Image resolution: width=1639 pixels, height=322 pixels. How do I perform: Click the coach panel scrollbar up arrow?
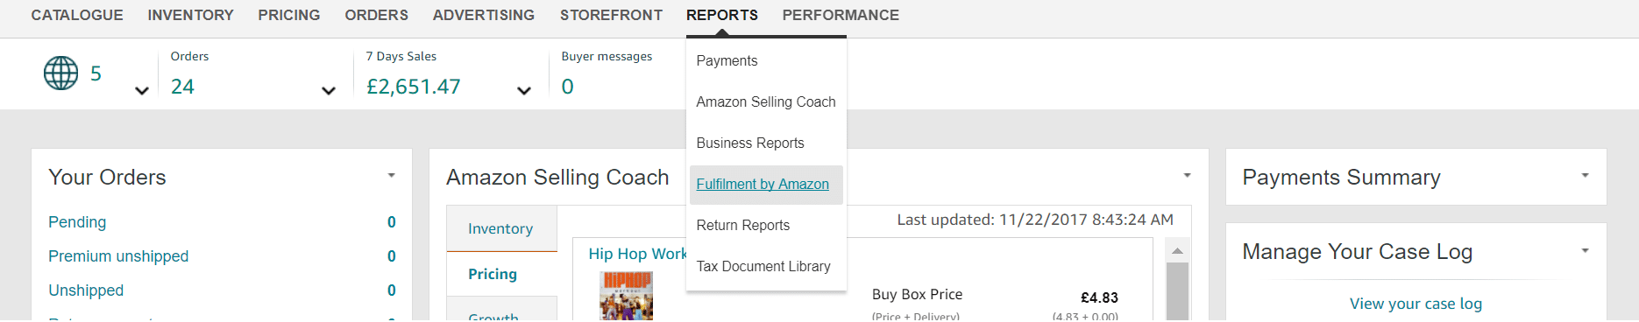1177,250
